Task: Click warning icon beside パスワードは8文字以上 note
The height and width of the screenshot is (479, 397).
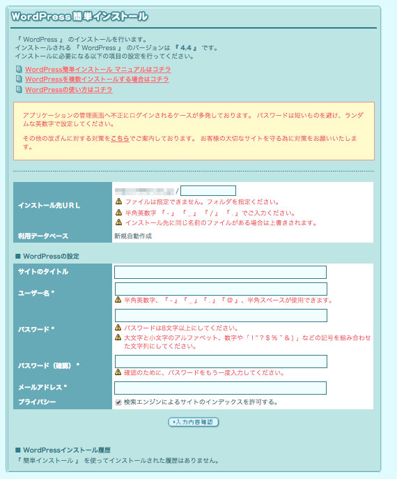Action: pos(118,328)
